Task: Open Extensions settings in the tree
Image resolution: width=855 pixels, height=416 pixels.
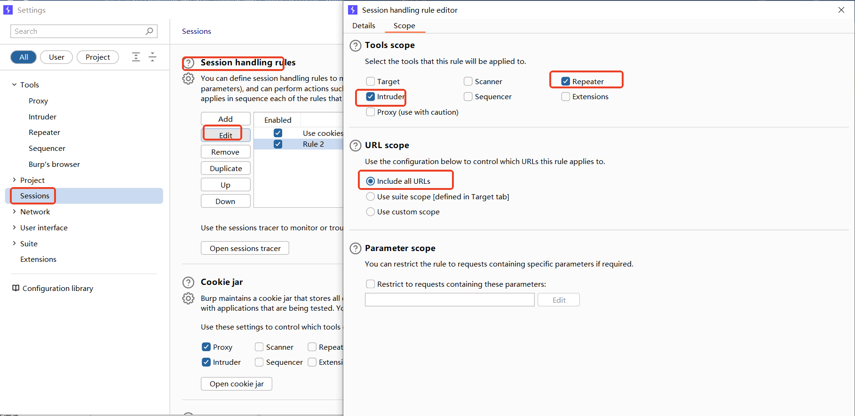Action: [x=38, y=259]
